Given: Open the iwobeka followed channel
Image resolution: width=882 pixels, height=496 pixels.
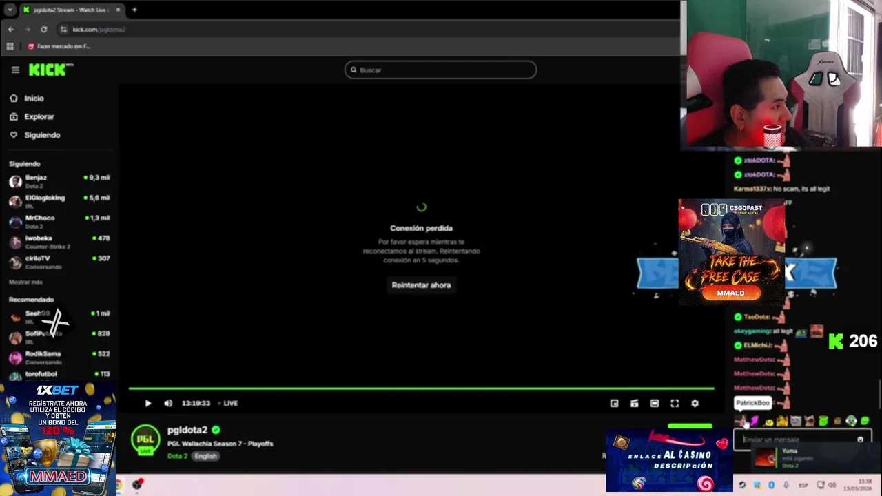Looking at the screenshot, I should click(59, 241).
